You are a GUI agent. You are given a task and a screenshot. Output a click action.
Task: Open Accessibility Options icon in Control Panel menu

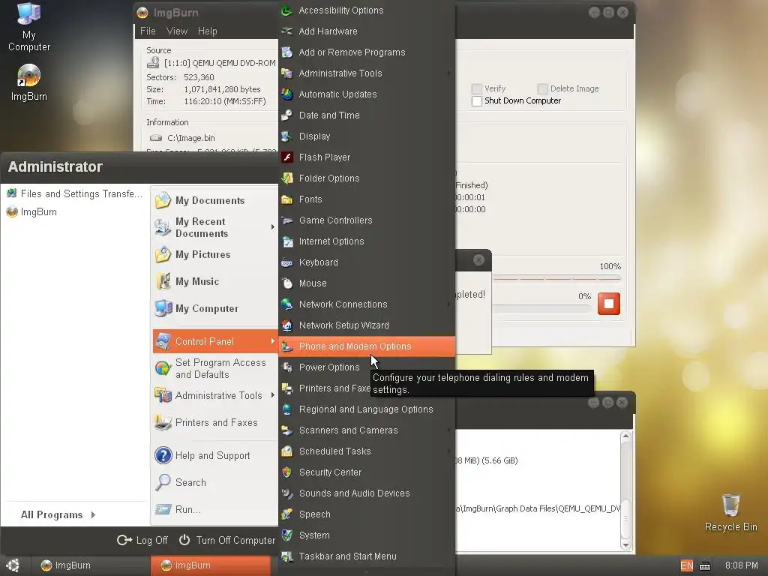(287, 10)
